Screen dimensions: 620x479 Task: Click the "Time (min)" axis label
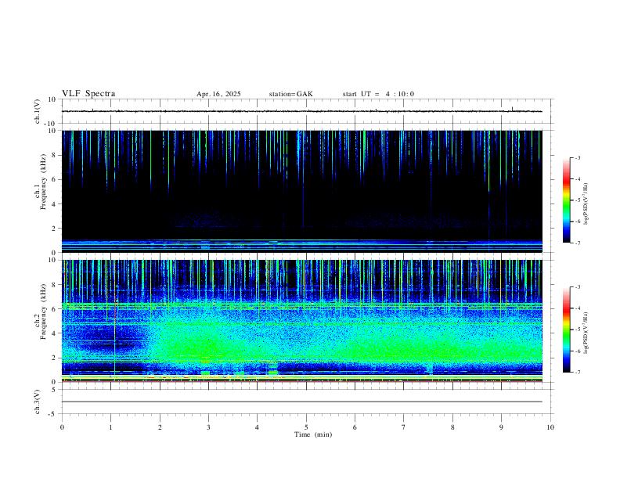[x=313, y=434]
